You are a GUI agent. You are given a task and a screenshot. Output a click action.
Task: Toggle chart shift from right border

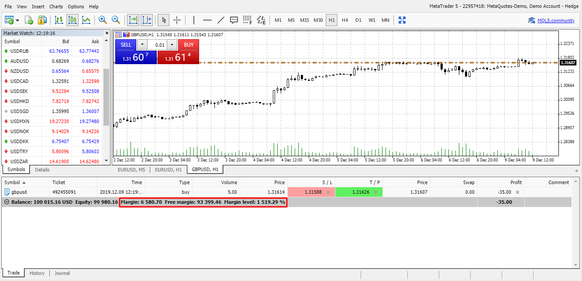(147, 20)
